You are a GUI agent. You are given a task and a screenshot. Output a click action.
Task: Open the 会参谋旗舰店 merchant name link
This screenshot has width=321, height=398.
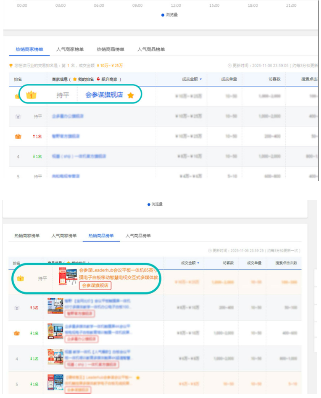pyautogui.click(x=104, y=95)
